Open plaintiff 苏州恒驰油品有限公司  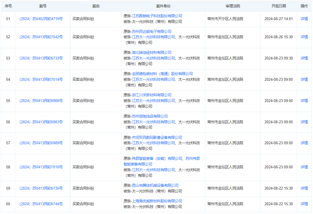[x=150, y=116]
